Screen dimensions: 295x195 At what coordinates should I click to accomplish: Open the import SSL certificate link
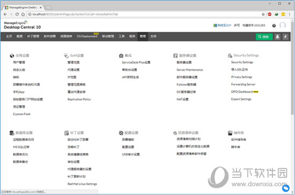[x=239, y=69]
